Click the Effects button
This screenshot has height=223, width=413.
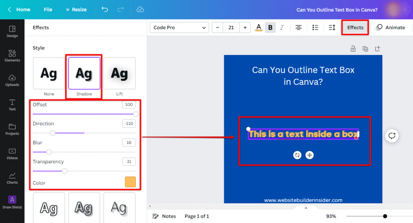pyautogui.click(x=355, y=27)
